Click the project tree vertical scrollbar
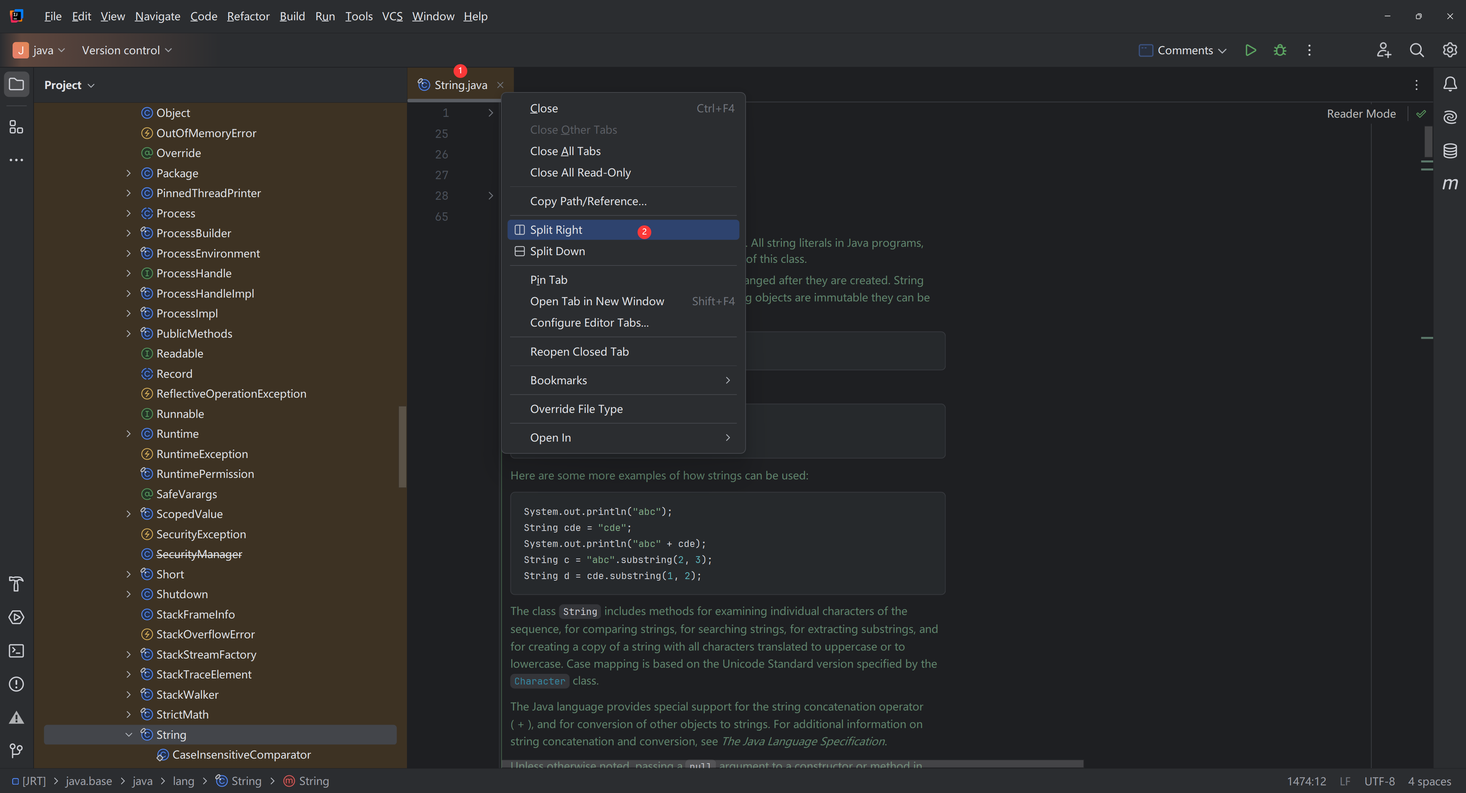This screenshot has height=793, width=1466. coord(402,447)
